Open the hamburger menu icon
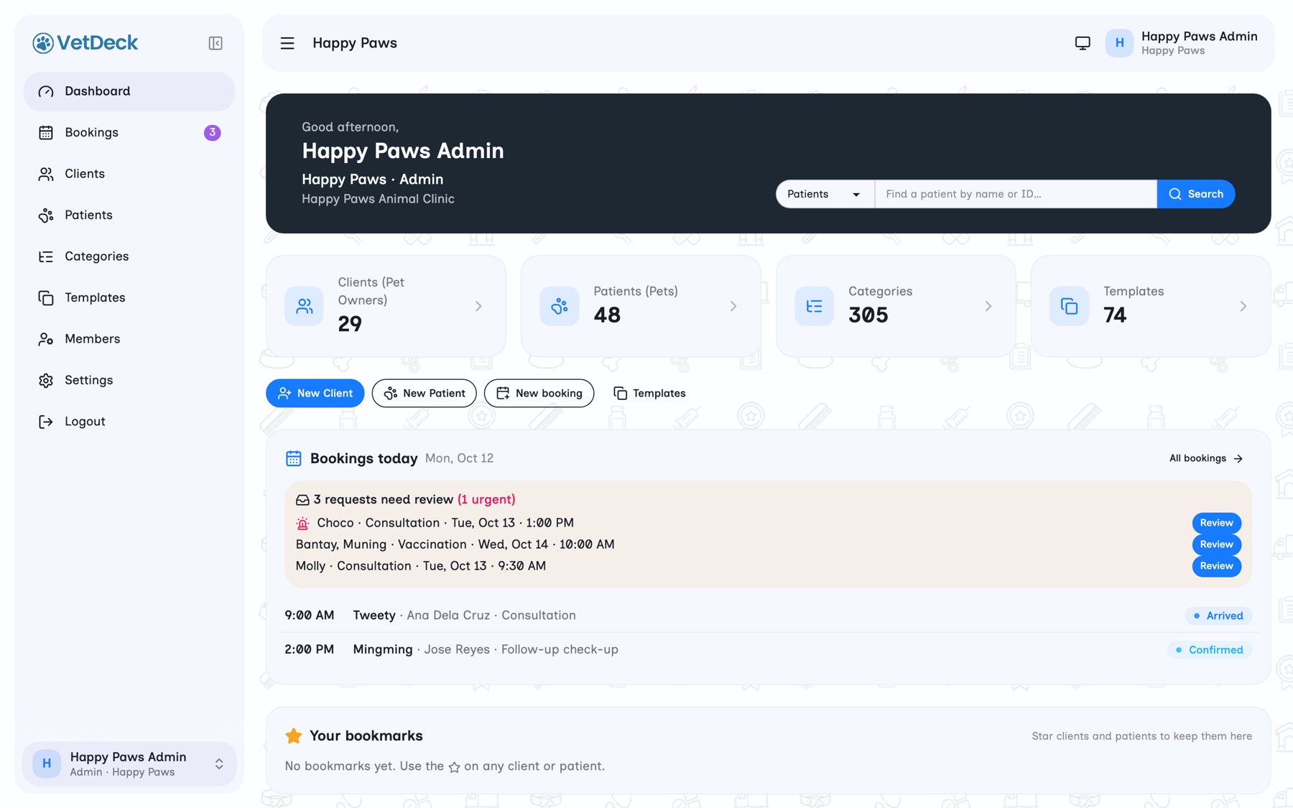 (287, 43)
